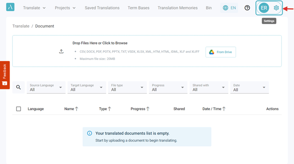This screenshot has width=294, height=164.
Task: Open the Settings gear icon
Action: tap(276, 8)
